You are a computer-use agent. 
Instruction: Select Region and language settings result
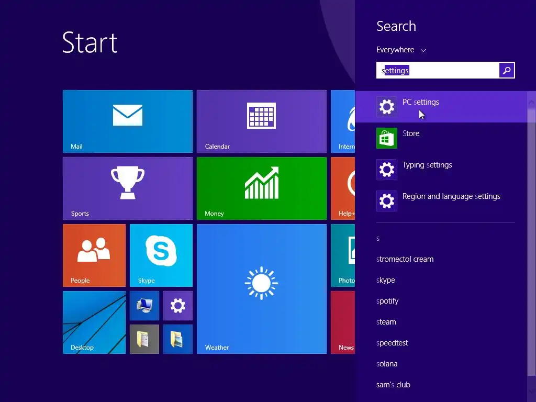(441, 201)
